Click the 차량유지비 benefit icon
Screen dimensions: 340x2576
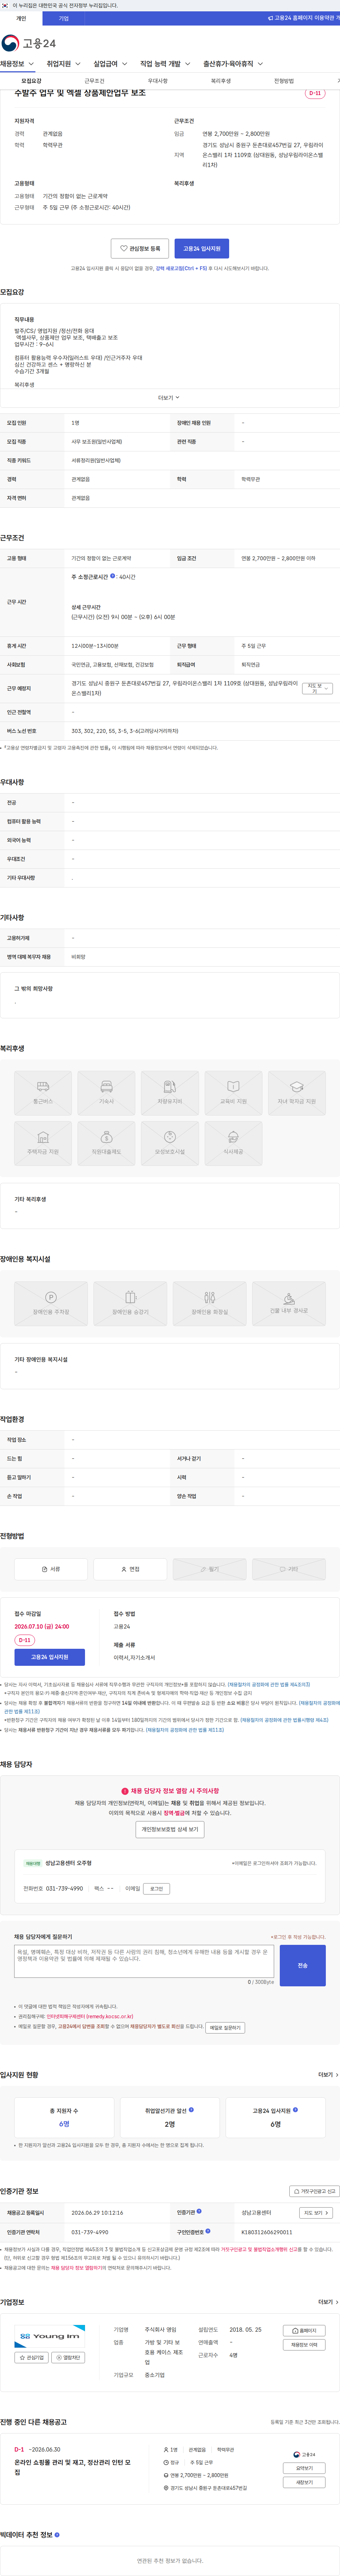coord(170,1093)
